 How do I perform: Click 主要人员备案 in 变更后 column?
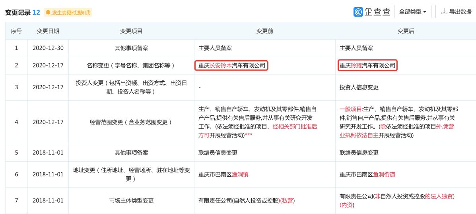[356, 48]
